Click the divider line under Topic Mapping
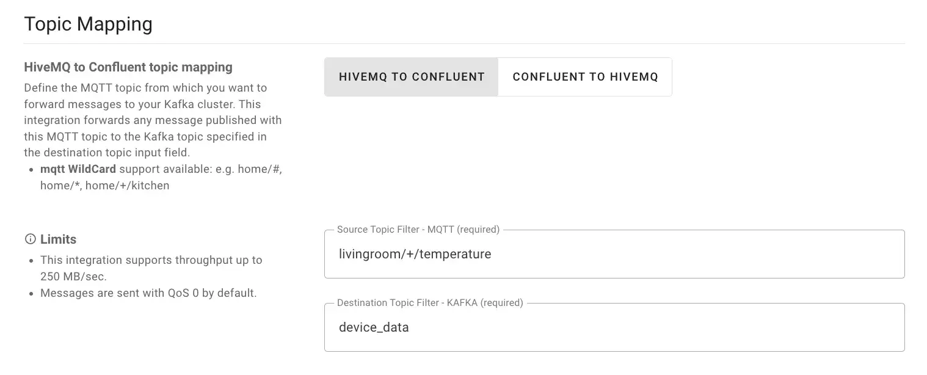This screenshot has height=375, width=927. pos(464,44)
